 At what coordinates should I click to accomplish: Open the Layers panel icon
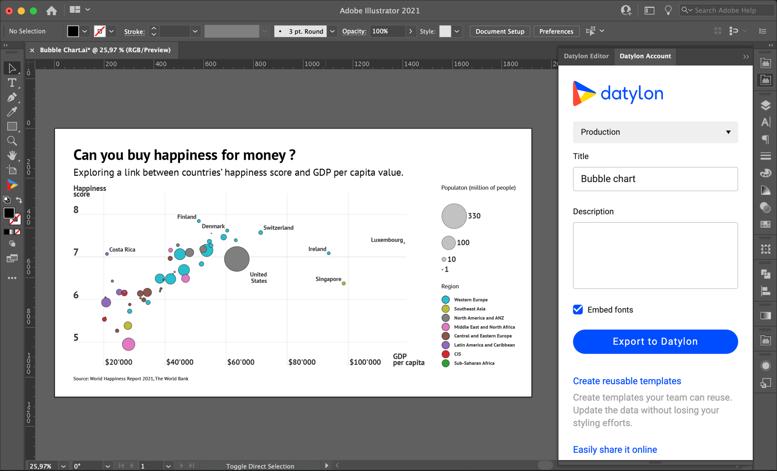tap(765, 105)
